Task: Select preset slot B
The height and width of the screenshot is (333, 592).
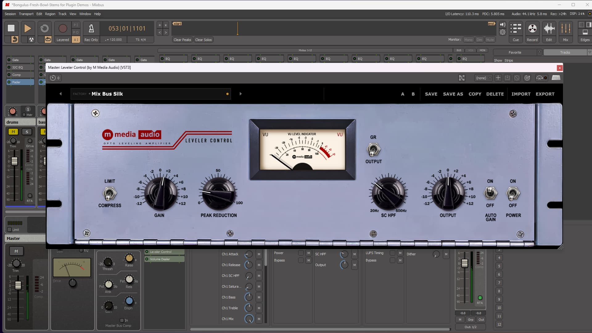Action: click(x=413, y=94)
